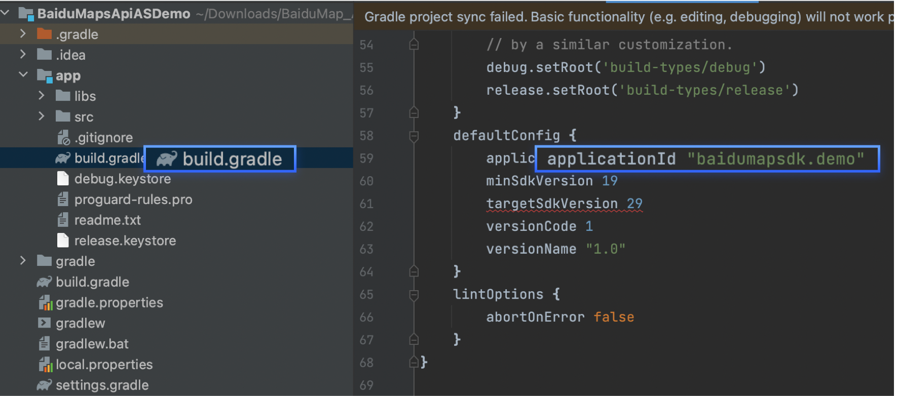Click the underlined targetSdkVersion 29 text
The width and height of the screenshot is (897, 396).
click(x=564, y=204)
